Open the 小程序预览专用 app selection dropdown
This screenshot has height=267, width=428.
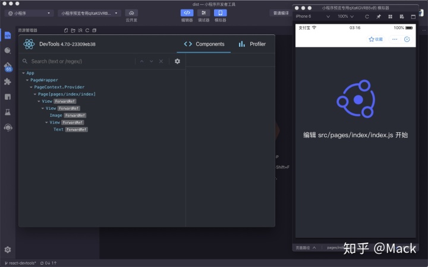click(89, 13)
